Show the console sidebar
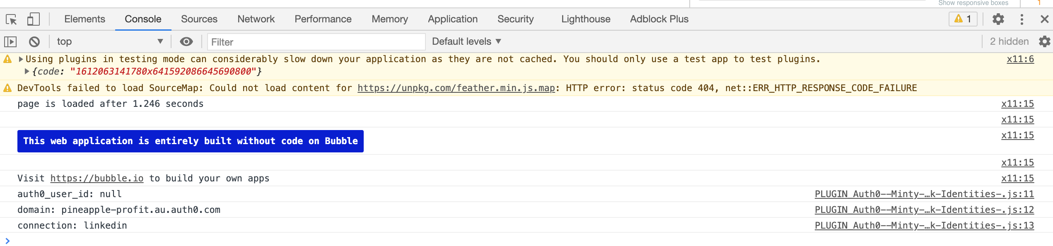This screenshot has width=1053, height=246. click(x=10, y=42)
